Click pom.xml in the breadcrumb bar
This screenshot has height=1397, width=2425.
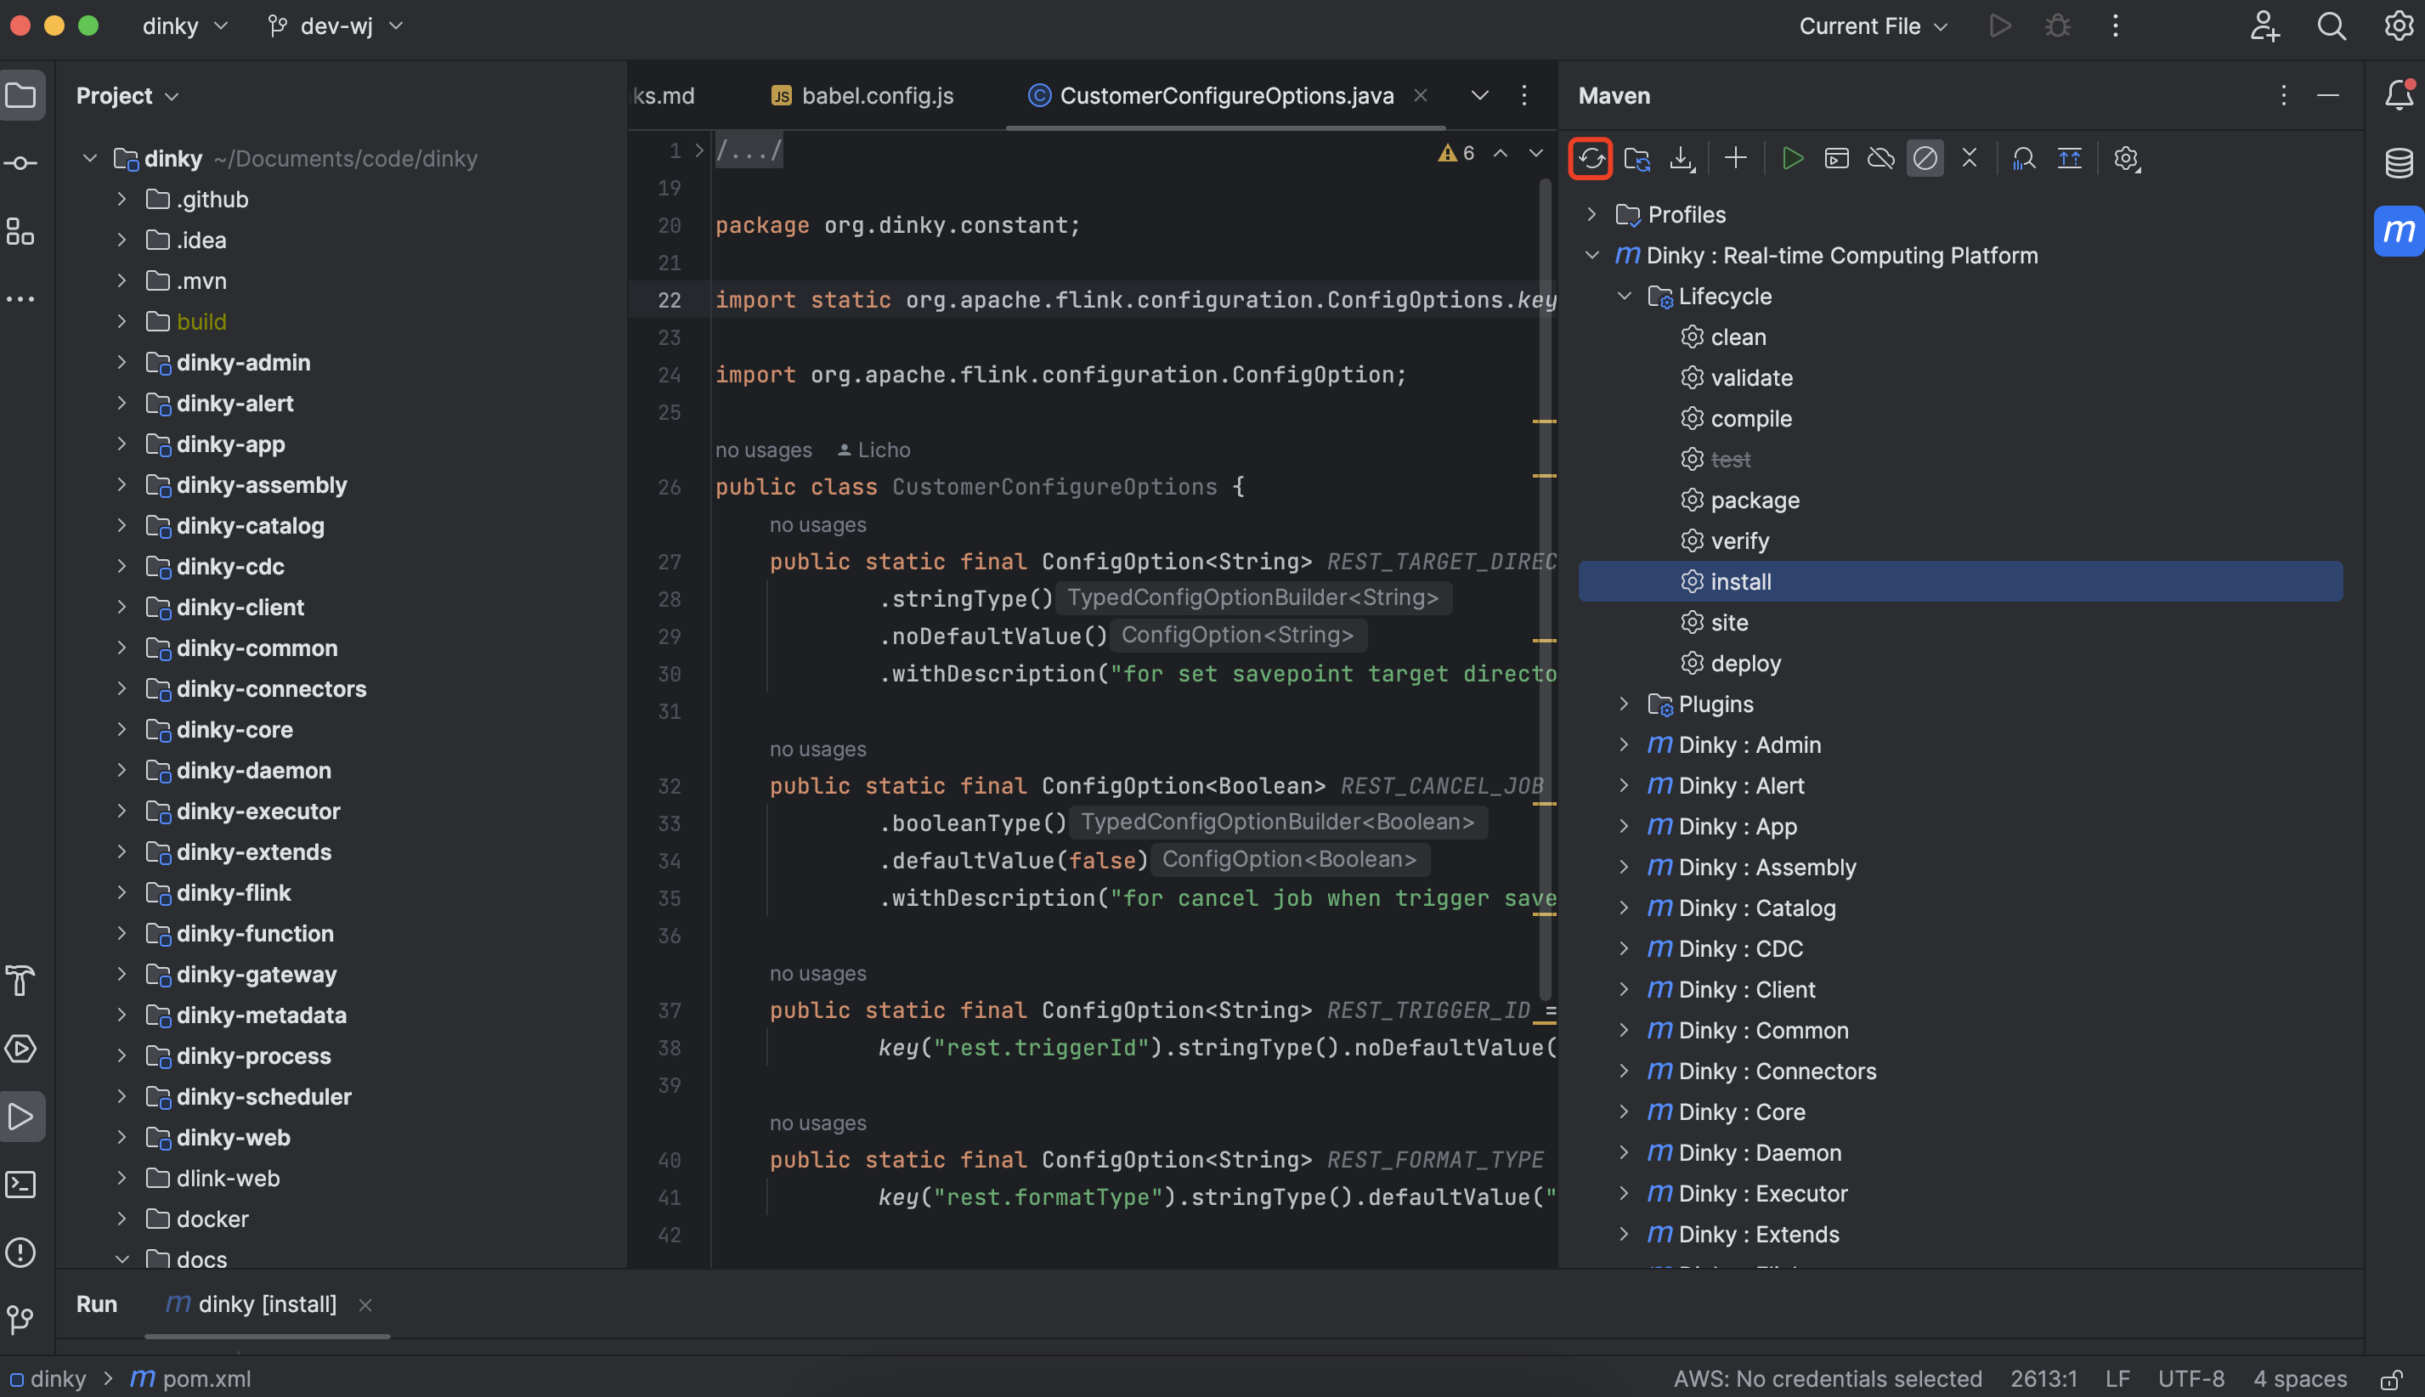[x=206, y=1379]
